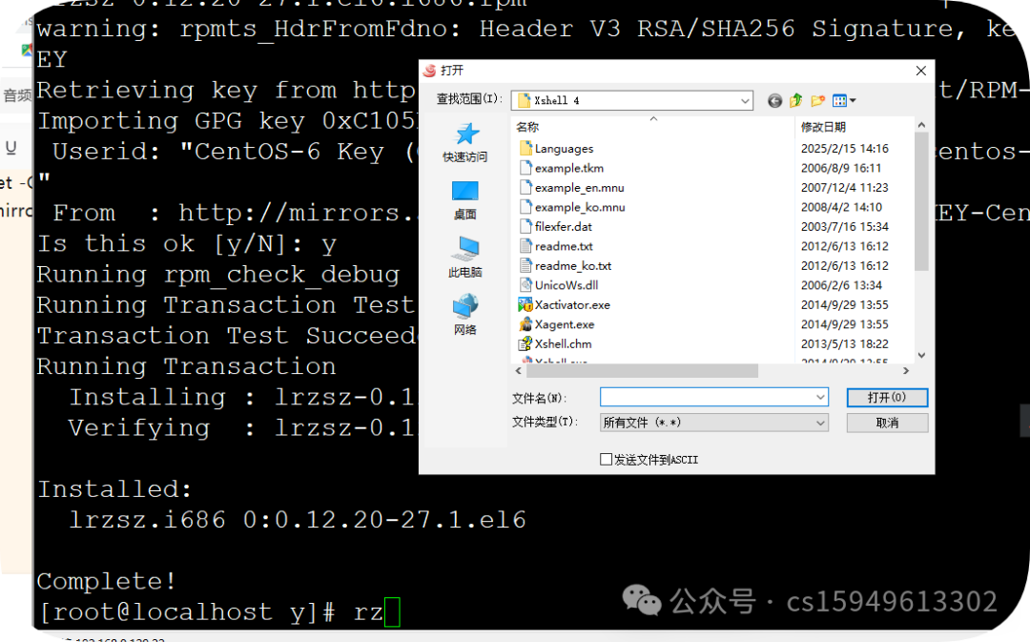The height and width of the screenshot is (642, 1030).
Task: Select the example_ko.mnu file icon
Action: click(525, 206)
